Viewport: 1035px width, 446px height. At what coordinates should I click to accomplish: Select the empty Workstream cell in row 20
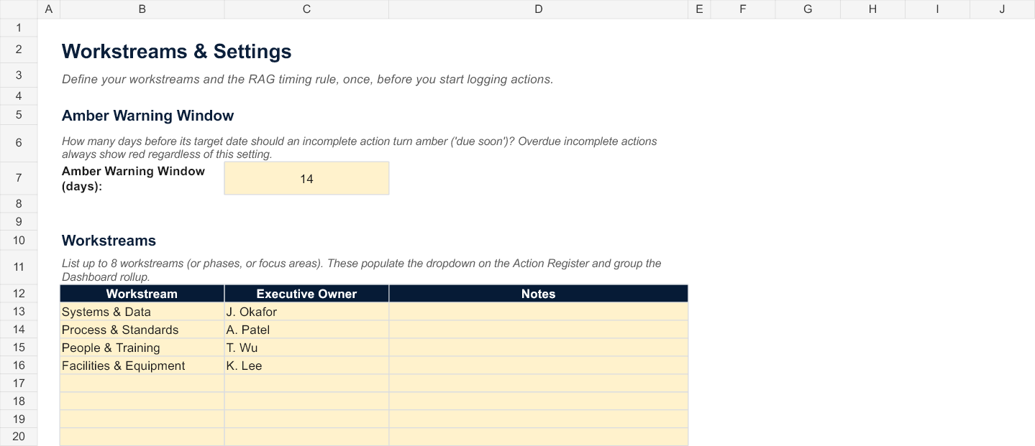(x=142, y=437)
